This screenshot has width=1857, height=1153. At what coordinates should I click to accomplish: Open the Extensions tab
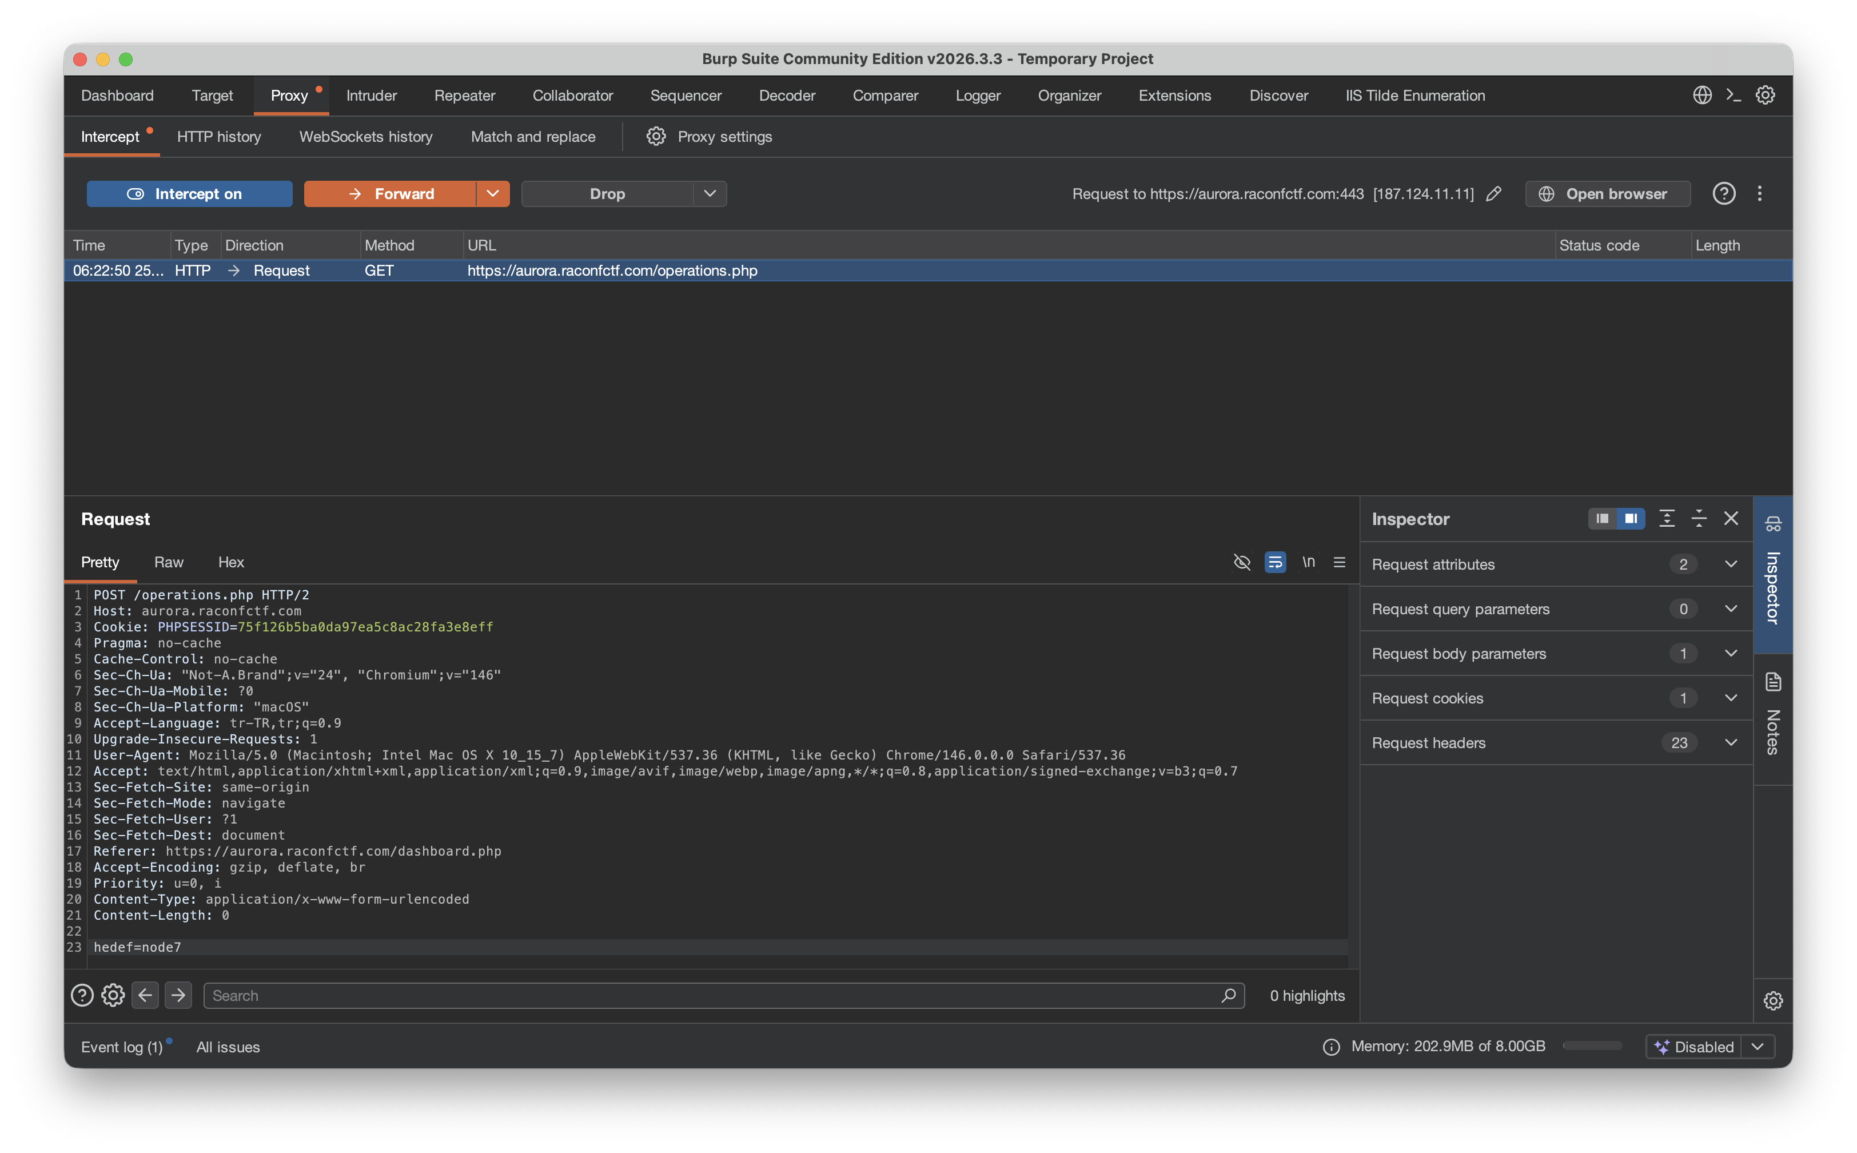click(1175, 96)
